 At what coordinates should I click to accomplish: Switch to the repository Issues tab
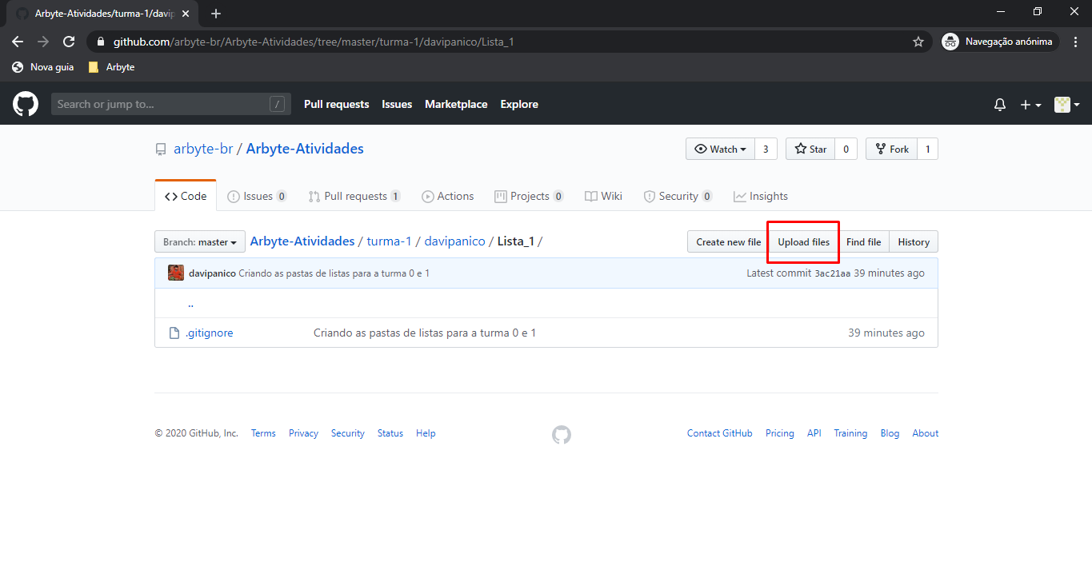point(258,196)
